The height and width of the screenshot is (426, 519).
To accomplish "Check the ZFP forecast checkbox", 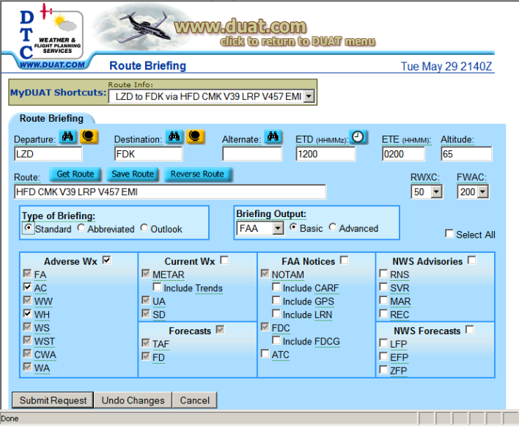I will tap(383, 370).
